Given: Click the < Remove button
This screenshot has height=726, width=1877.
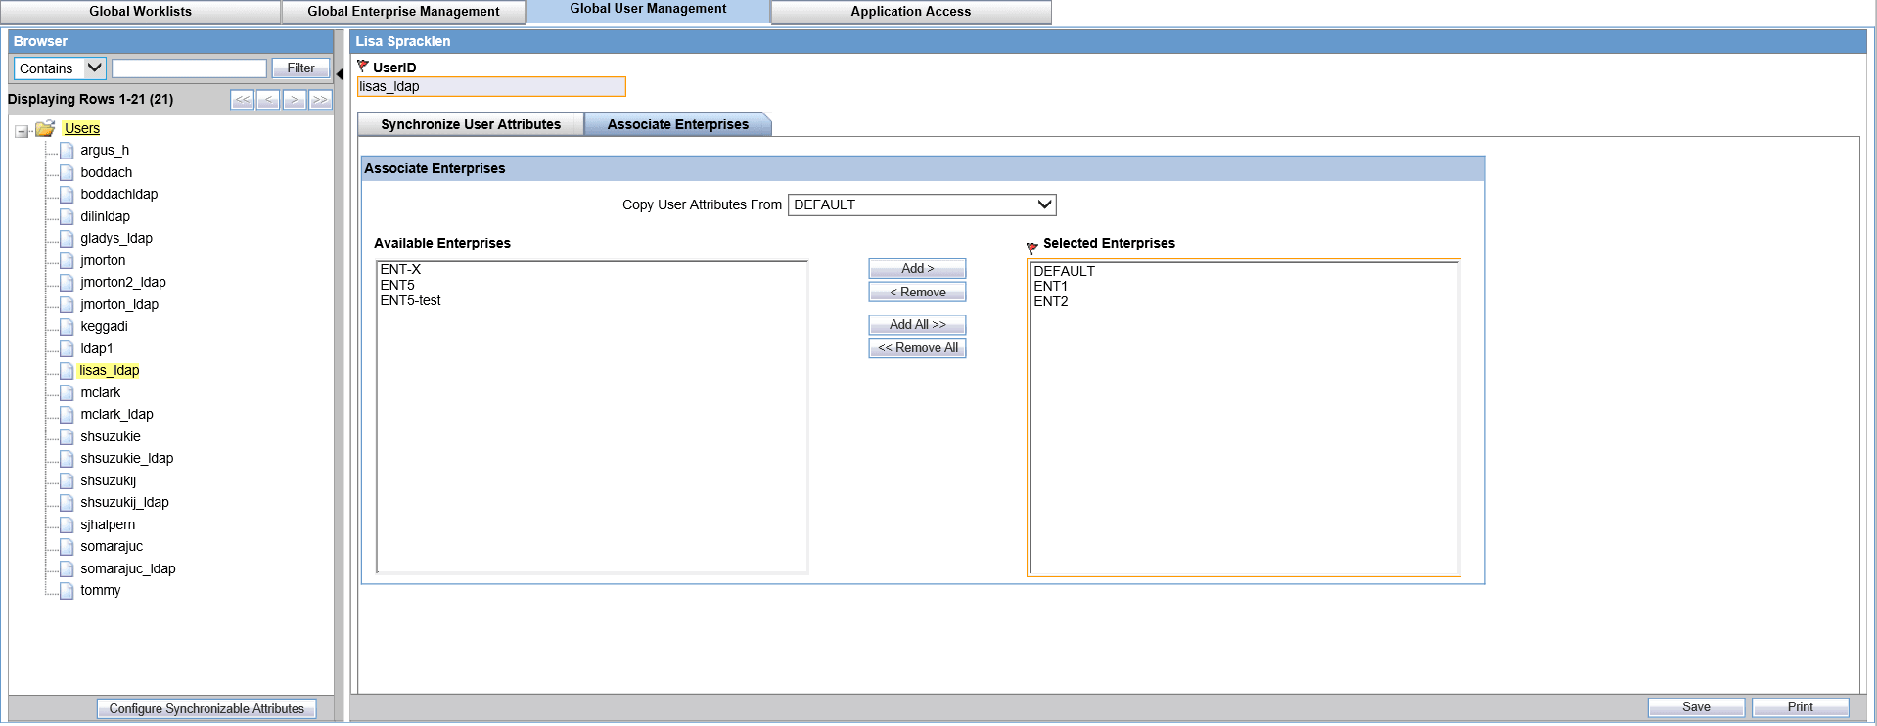Looking at the screenshot, I should tap(917, 292).
